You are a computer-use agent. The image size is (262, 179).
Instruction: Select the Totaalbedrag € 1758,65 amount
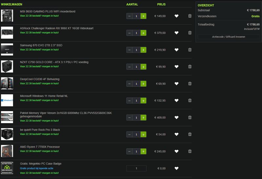coord(253,24)
